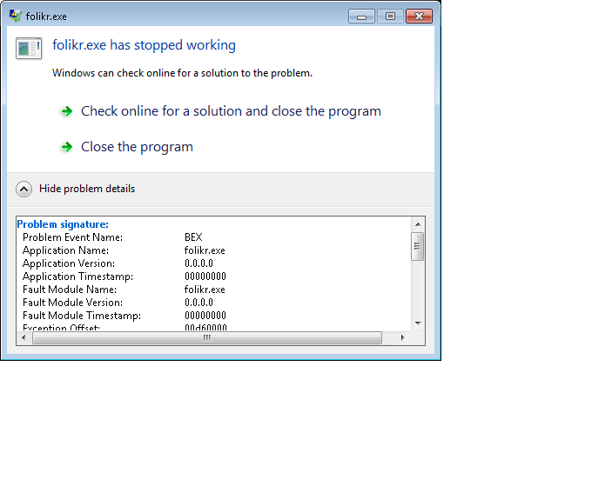Click the vertical scrollbar thumb in details
612x493 pixels.
(x=417, y=246)
